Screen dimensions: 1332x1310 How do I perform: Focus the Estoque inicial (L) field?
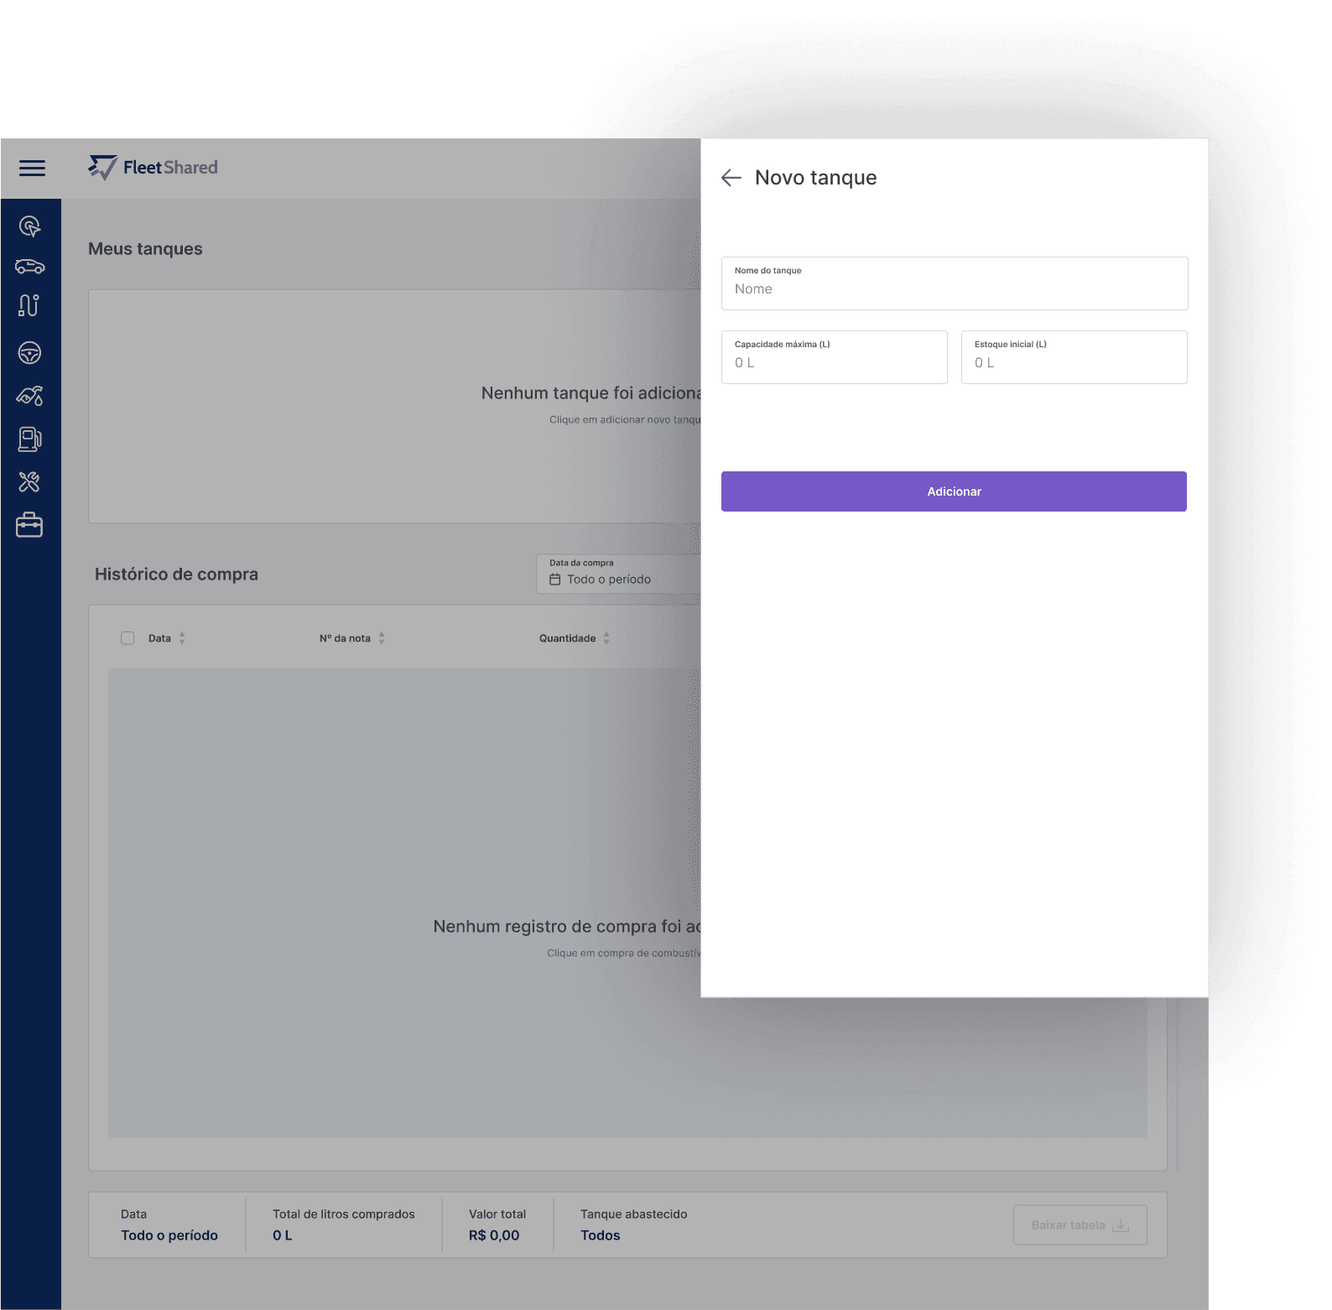pyautogui.click(x=1074, y=357)
